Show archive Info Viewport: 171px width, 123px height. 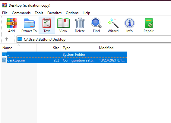(129, 25)
